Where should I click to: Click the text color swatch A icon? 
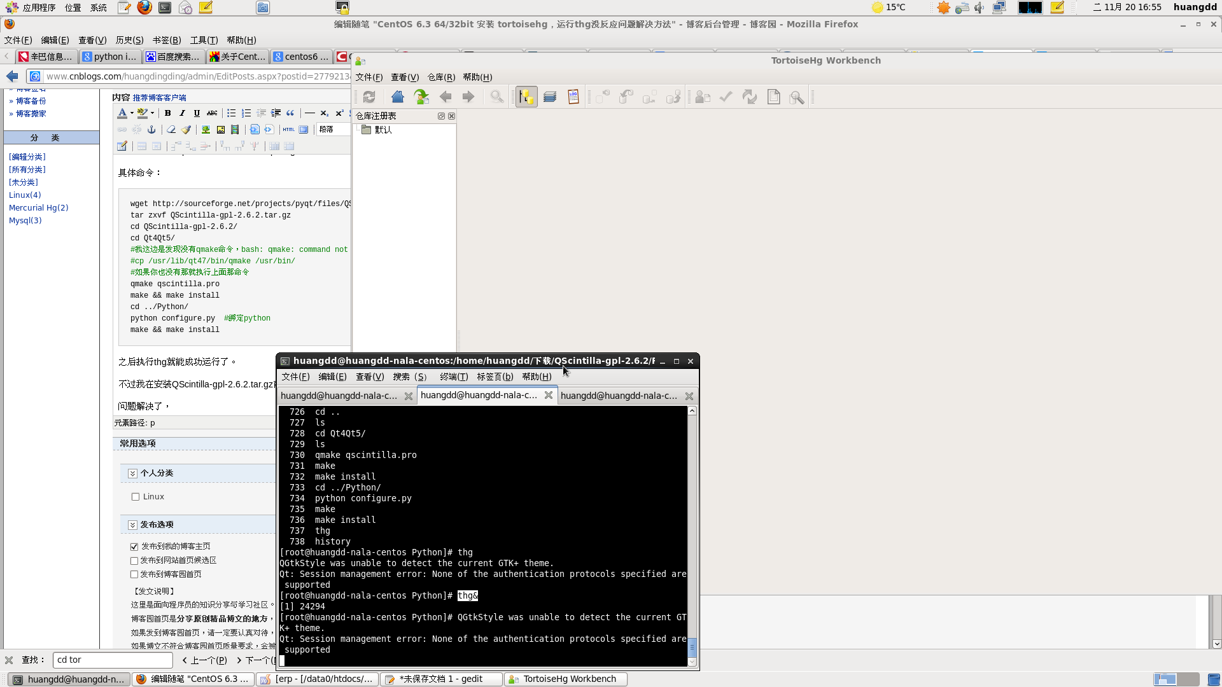click(x=122, y=113)
